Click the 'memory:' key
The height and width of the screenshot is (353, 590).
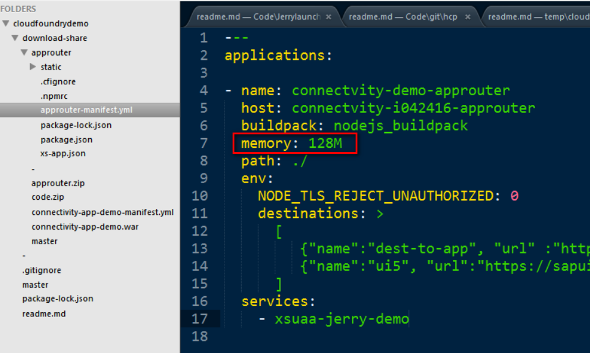pyautogui.click(x=270, y=144)
